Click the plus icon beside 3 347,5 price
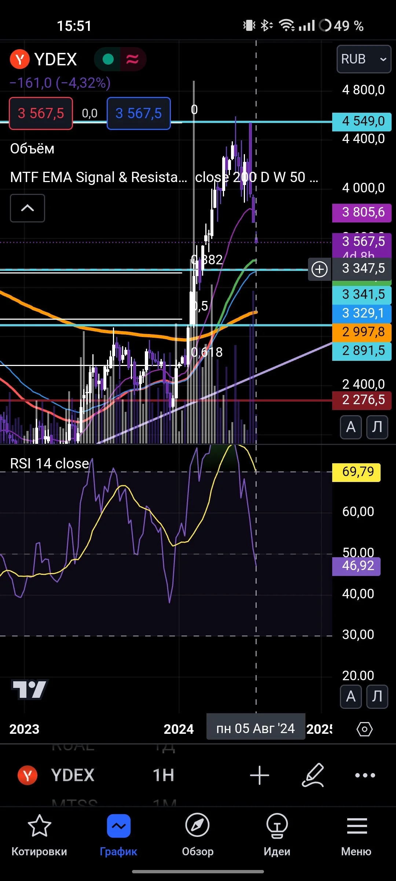The height and width of the screenshot is (881, 396). pyautogui.click(x=319, y=269)
